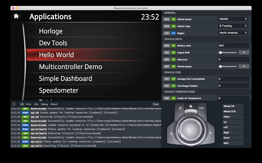Clear the log output
The image size is (262, 163).
tap(156, 104)
